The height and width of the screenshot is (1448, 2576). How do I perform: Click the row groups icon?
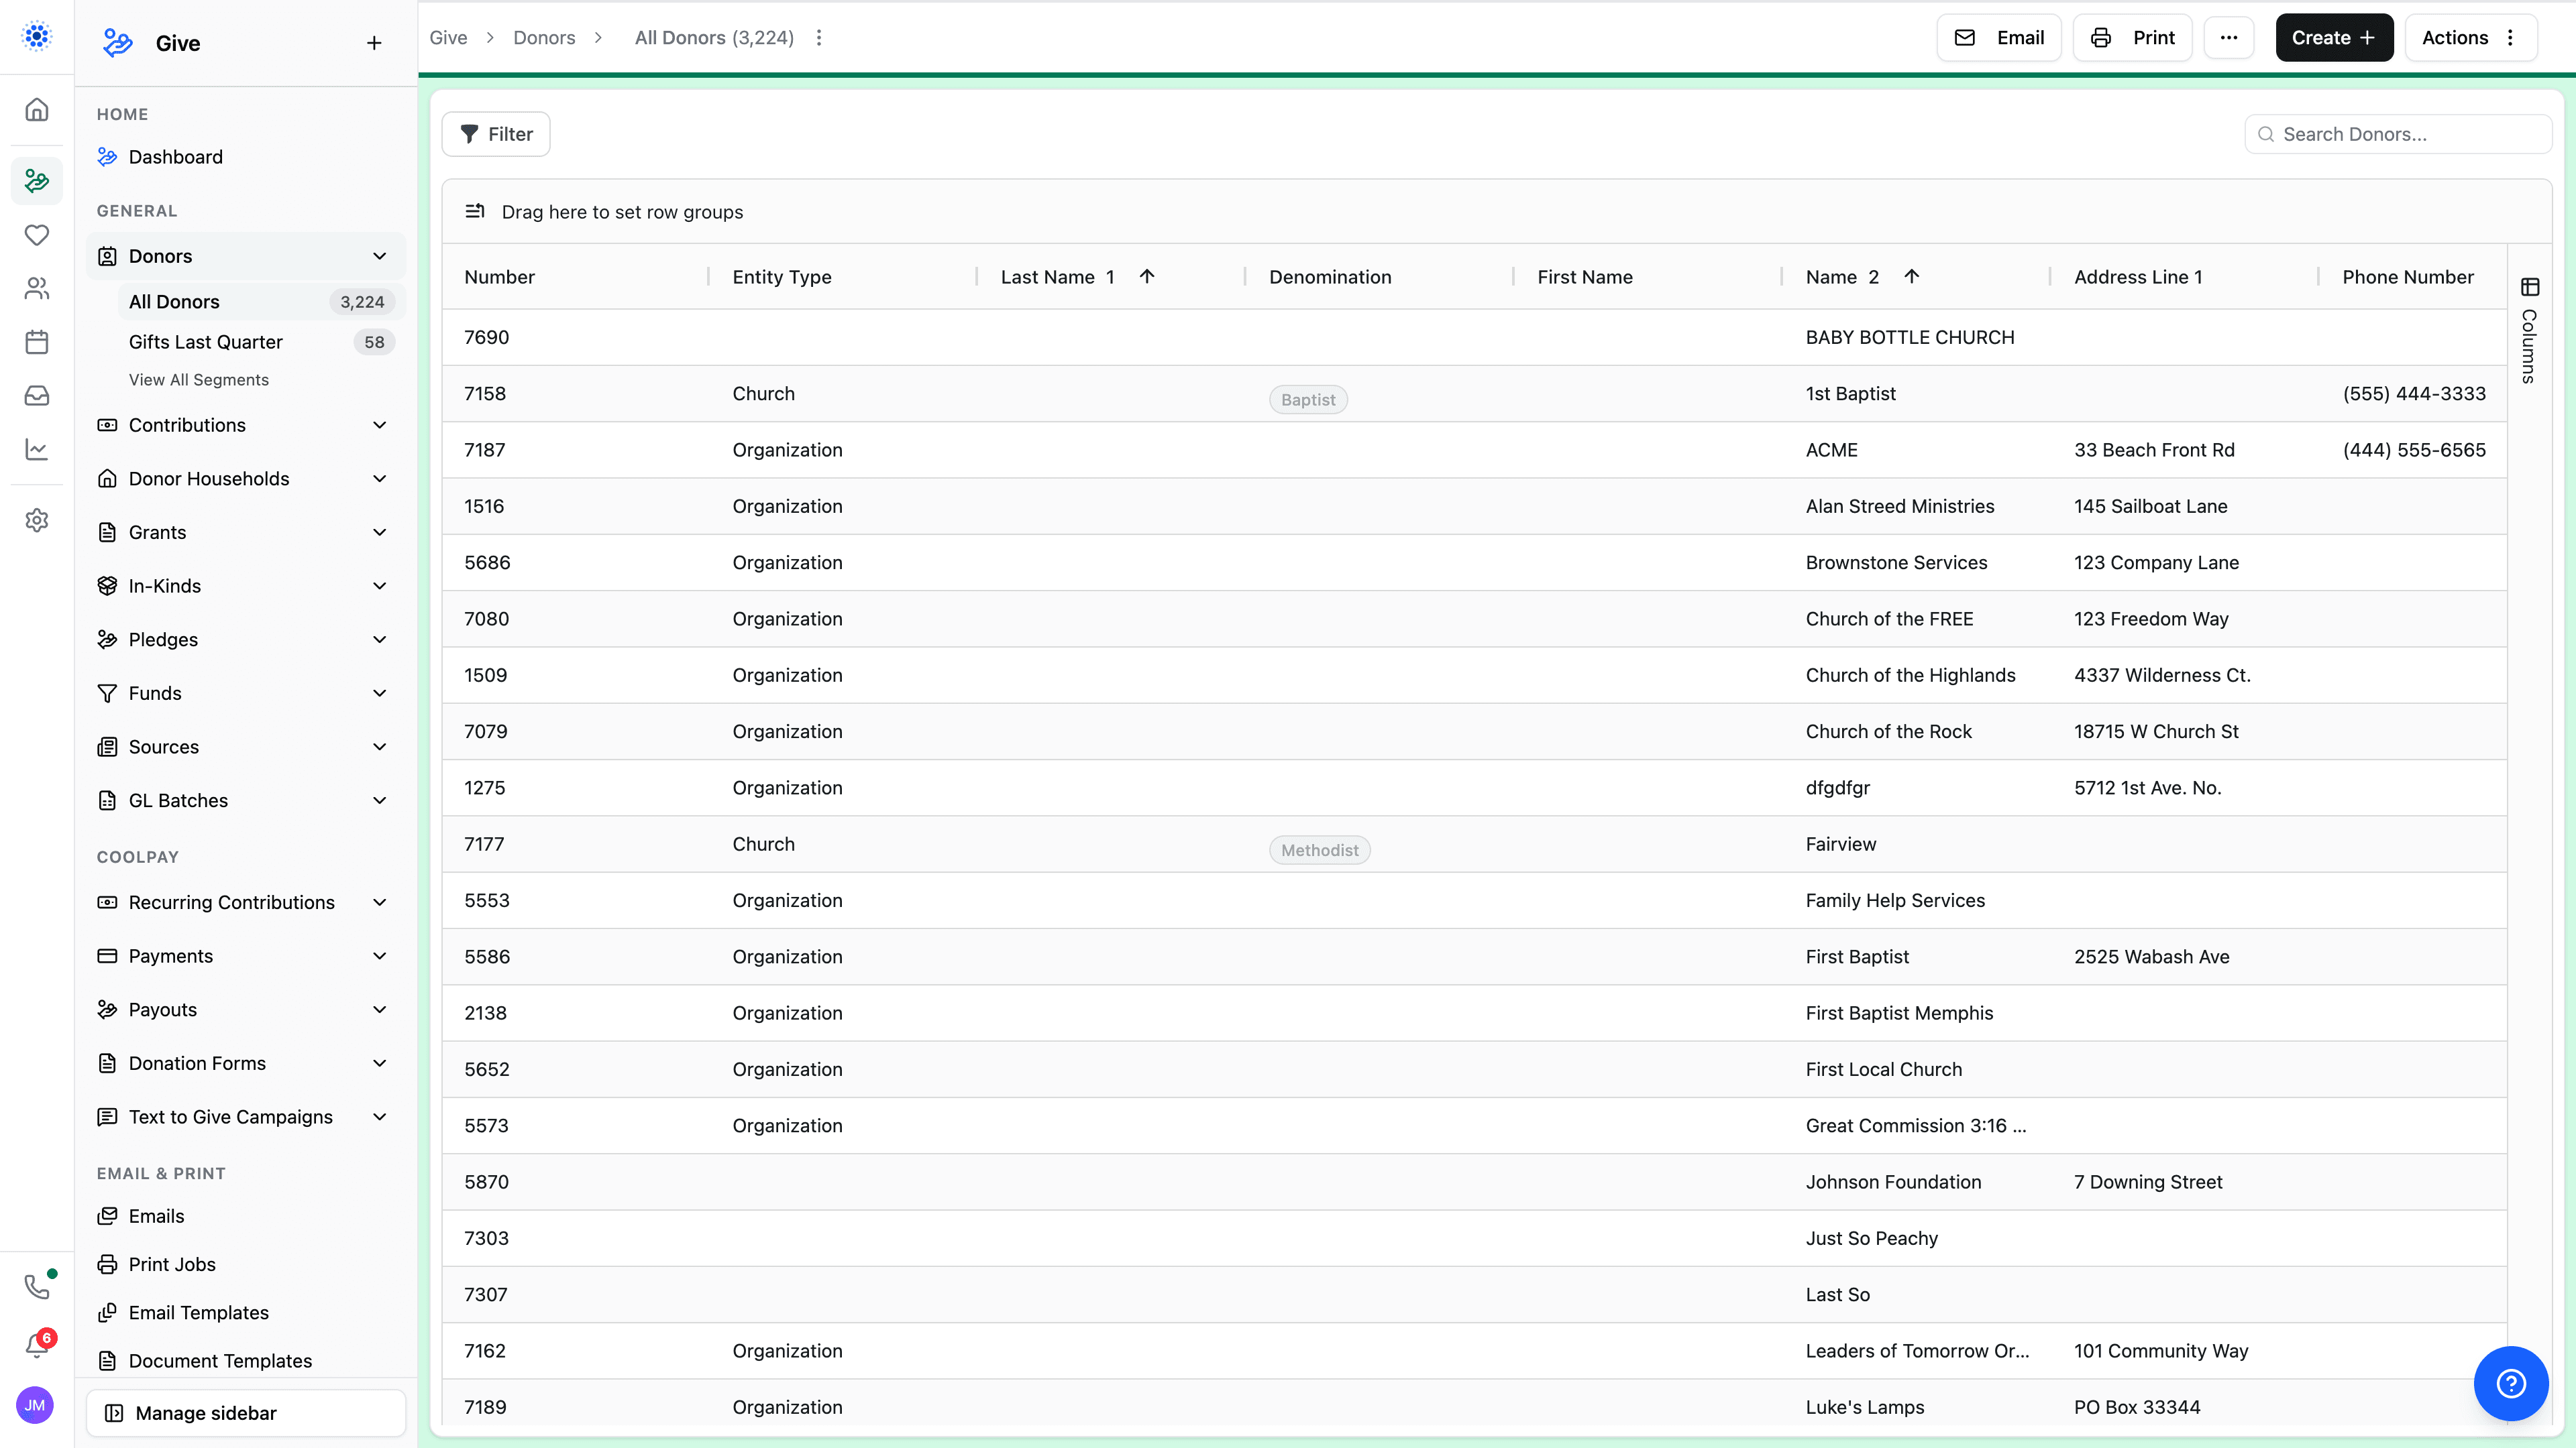pyautogui.click(x=475, y=212)
